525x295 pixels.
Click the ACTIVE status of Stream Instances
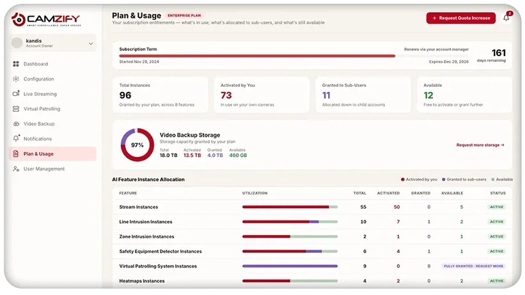496,207
